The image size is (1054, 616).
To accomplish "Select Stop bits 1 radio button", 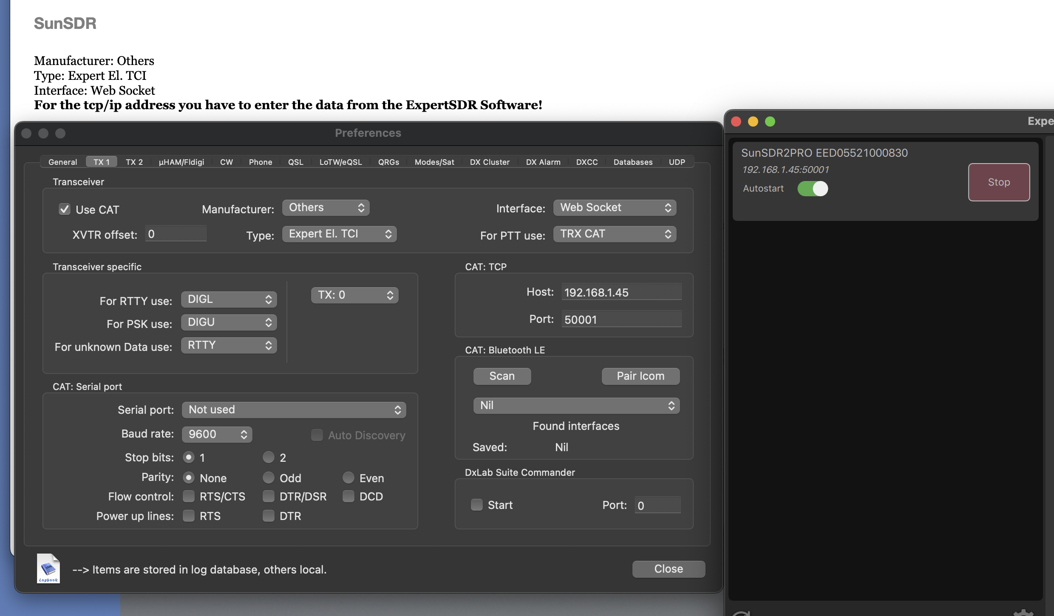I will [x=188, y=457].
